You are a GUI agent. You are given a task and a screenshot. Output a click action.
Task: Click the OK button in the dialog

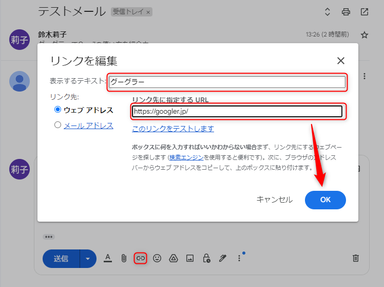tap(325, 200)
